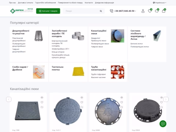Add the black round manhole to compare
This screenshot has height=132, width=176.
click(161, 107)
